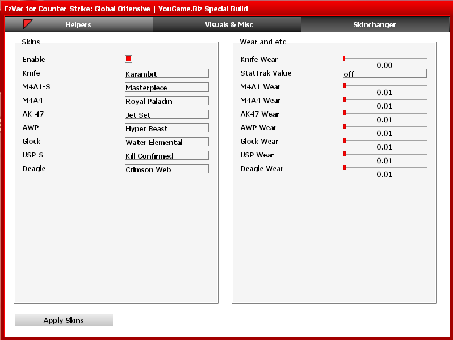Click the Apply Skins button
The width and height of the screenshot is (453, 340).
pos(64,320)
